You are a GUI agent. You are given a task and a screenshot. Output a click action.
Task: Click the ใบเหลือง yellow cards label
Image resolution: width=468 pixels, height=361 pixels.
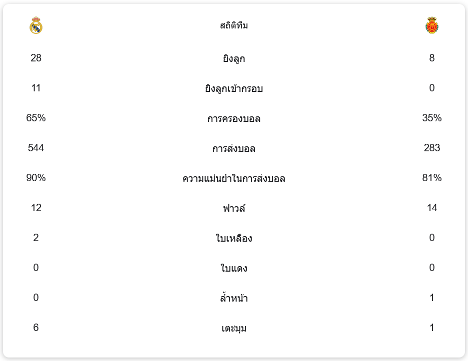[234, 238]
